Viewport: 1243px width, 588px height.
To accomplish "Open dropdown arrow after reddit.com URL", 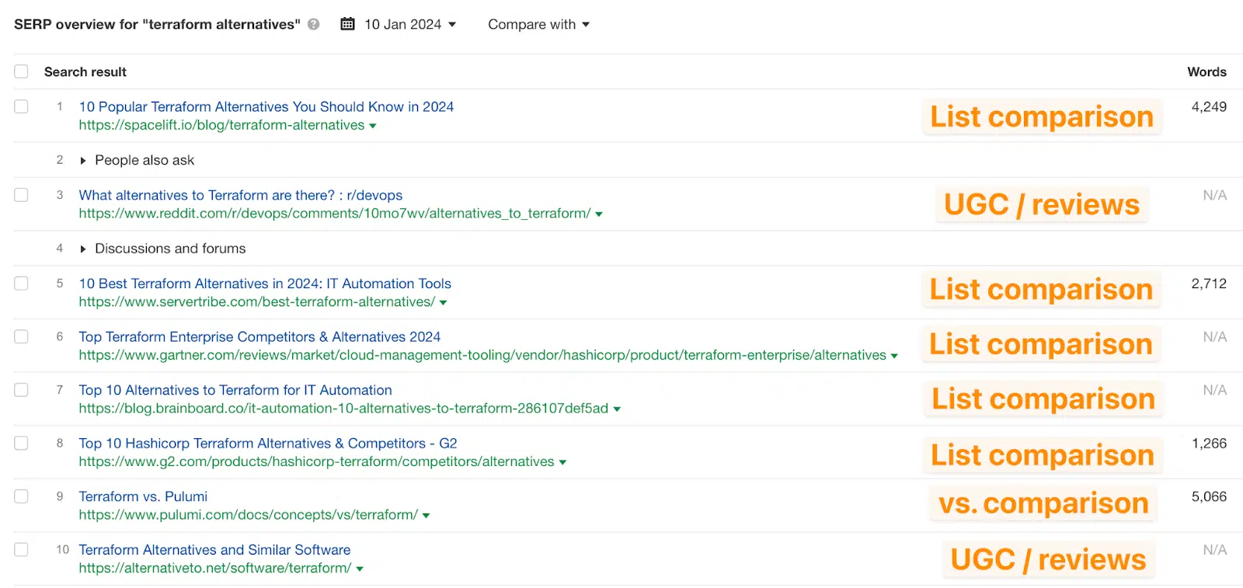I will [599, 214].
